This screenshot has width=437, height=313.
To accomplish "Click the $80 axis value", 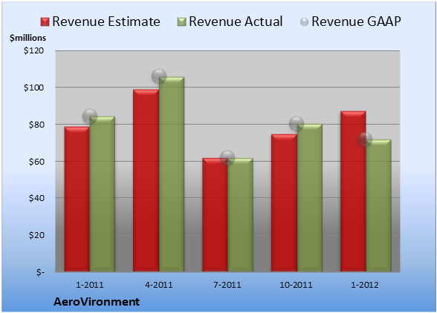I will 36,125.
